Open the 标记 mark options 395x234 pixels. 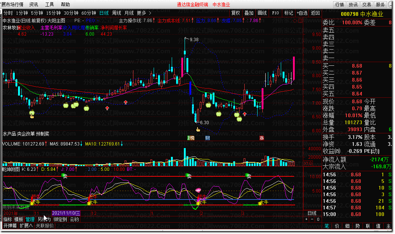pyautogui.click(x=289, y=13)
